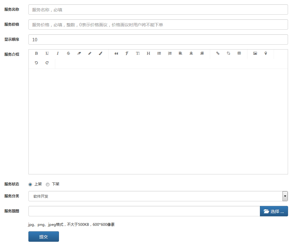Screen dimensions: 292x246
Task: Click the map location pin icon
Action: (x=266, y=53)
